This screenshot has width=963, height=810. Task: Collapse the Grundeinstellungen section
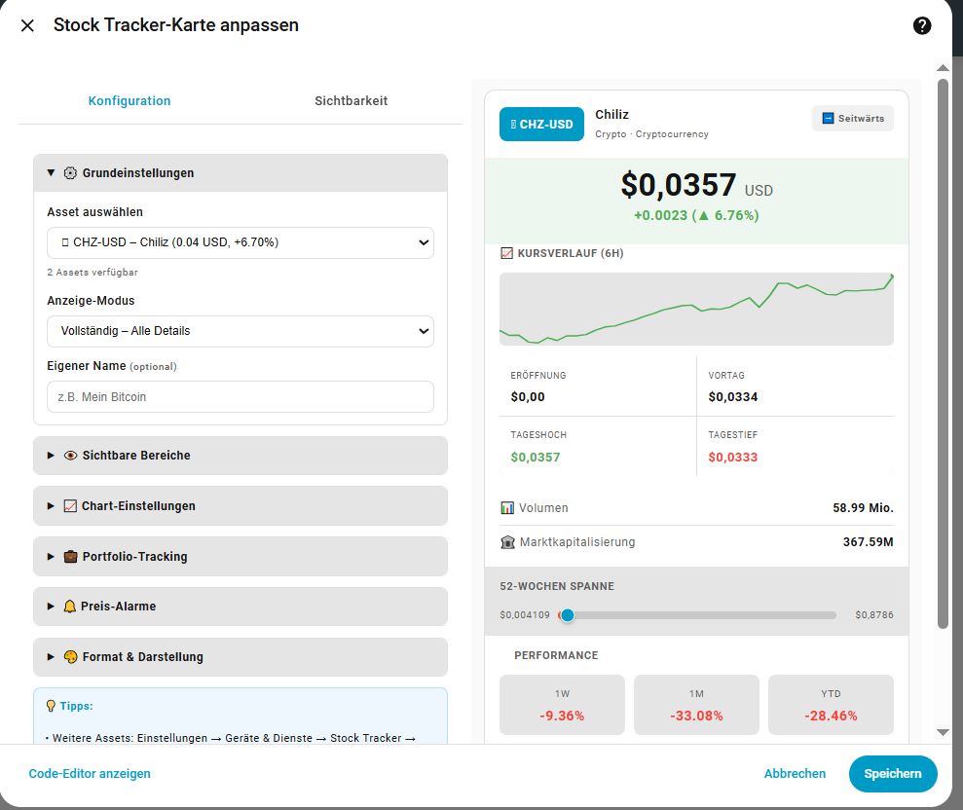(x=51, y=173)
